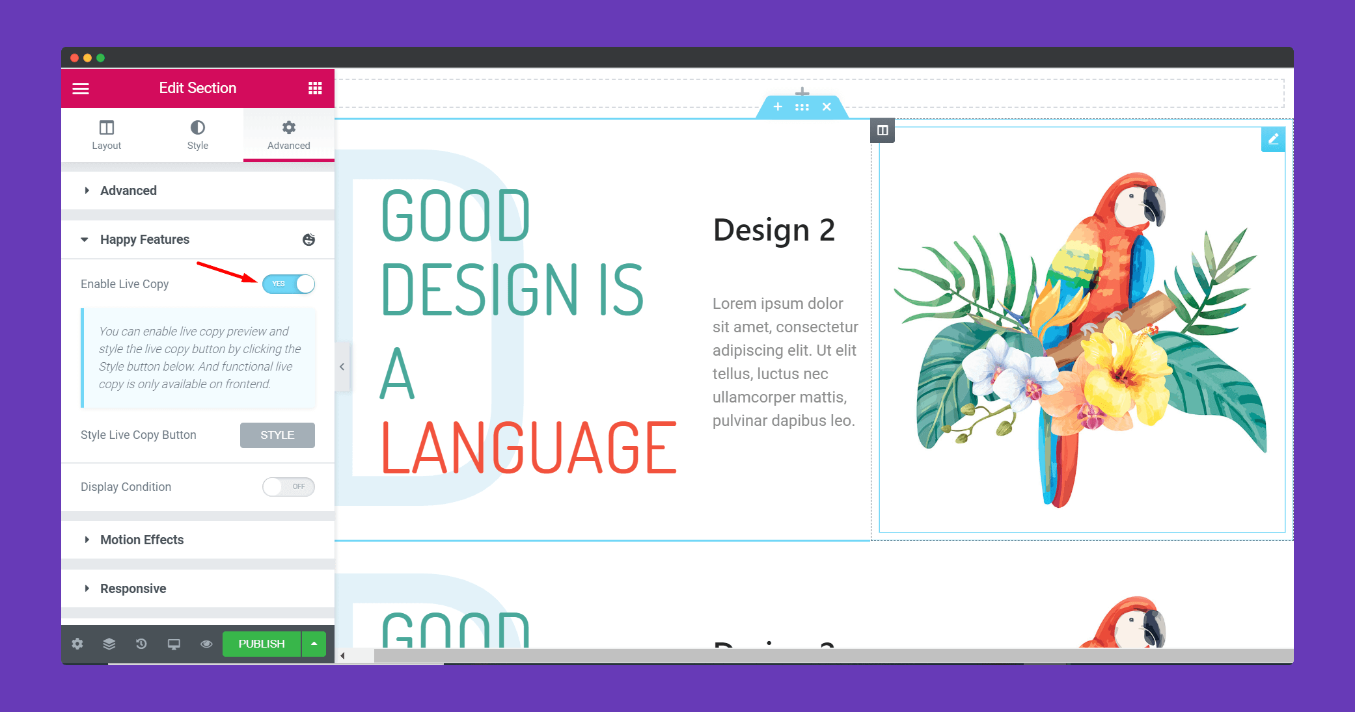Viewport: 1355px width, 712px height.
Task: Enable the Happy Features section toggle
Action: point(288,284)
